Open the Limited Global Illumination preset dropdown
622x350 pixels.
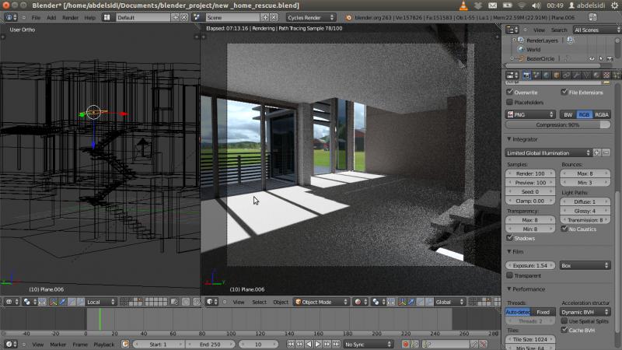pyautogui.click(x=548, y=152)
